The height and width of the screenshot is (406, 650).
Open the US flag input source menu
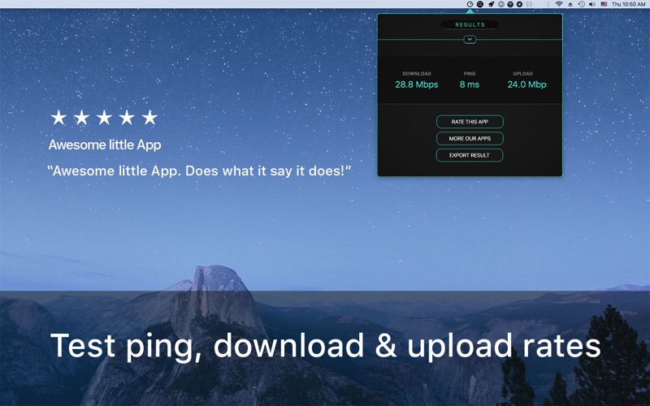tap(604, 4)
